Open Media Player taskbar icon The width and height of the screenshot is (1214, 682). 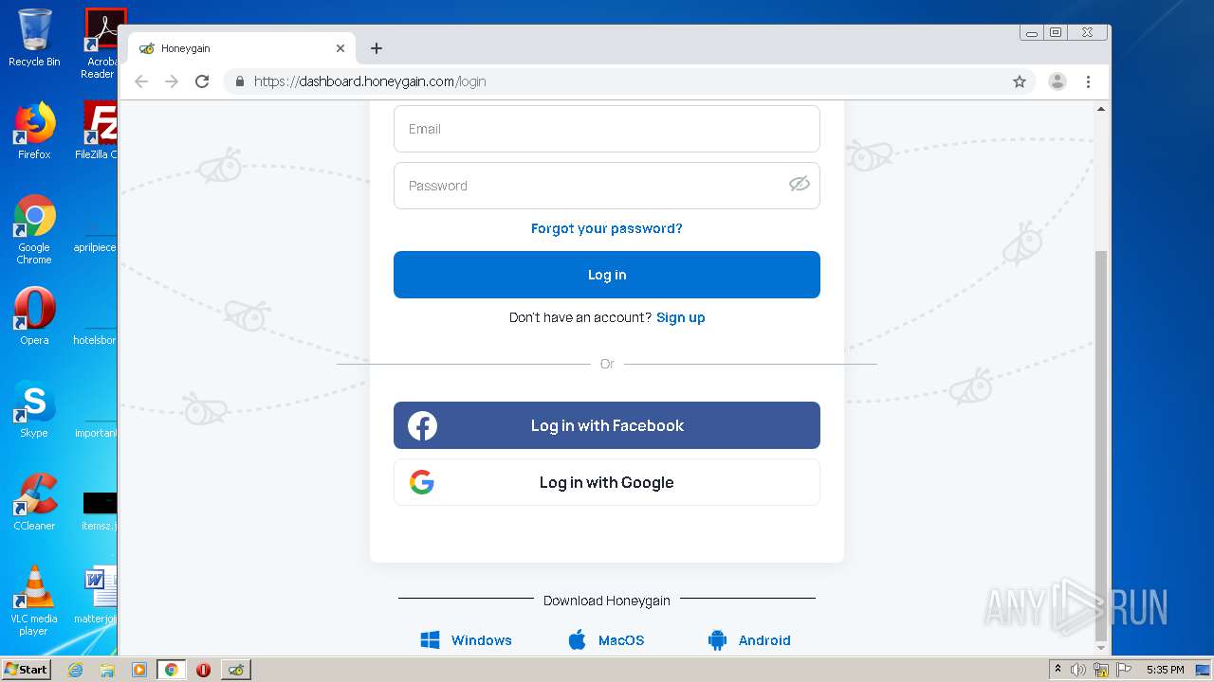click(x=138, y=670)
